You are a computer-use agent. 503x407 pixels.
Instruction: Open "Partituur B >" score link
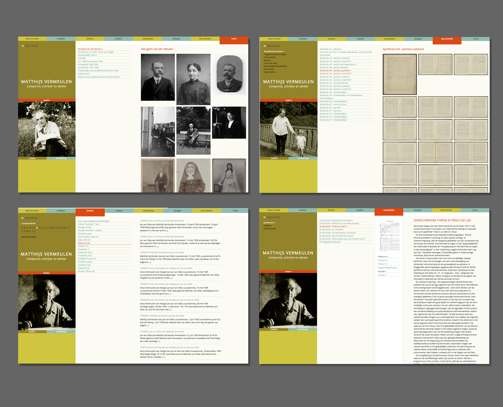click(x=383, y=260)
